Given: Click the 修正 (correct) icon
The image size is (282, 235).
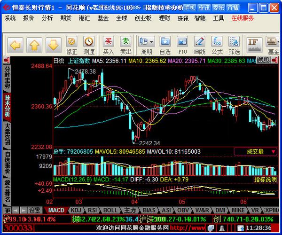Looking at the screenshot, I should (71, 42).
